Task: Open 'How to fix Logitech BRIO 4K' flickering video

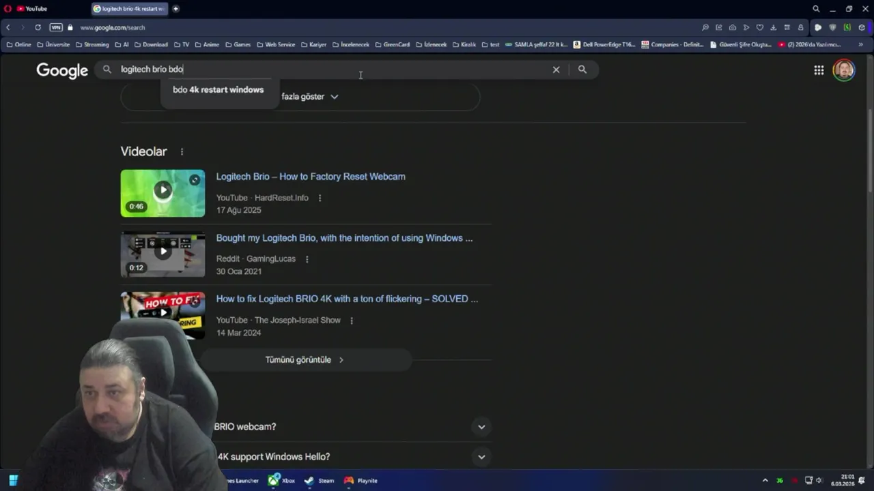Action: tap(347, 299)
